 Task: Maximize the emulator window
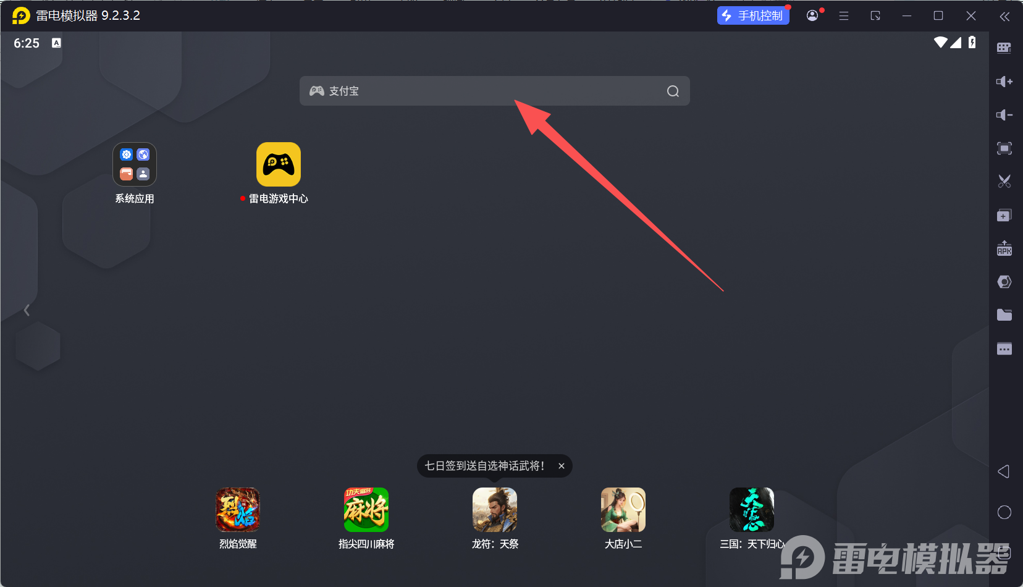point(938,15)
